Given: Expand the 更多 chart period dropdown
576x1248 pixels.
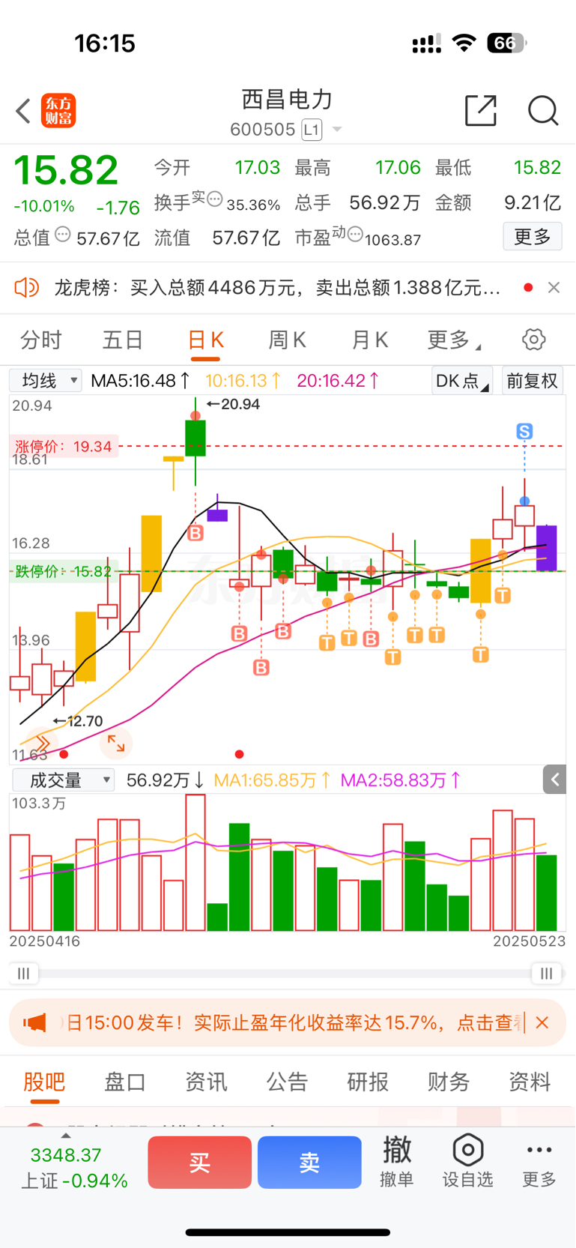Looking at the screenshot, I should (454, 340).
